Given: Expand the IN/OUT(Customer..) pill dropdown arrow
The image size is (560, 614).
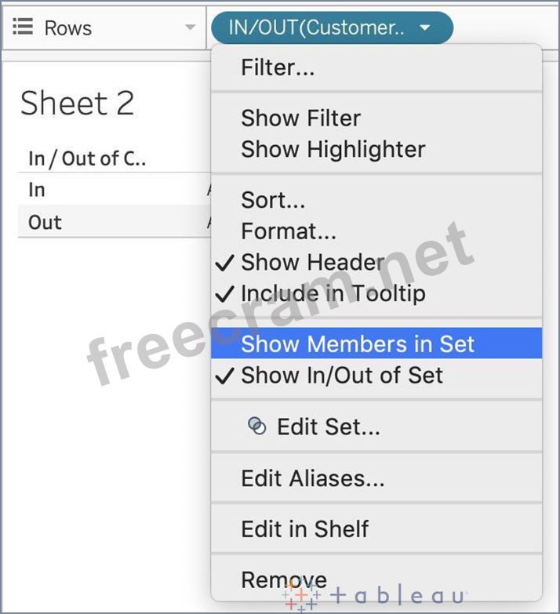Looking at the screenshot, I should pyautogui.click(x=425, y=28).
